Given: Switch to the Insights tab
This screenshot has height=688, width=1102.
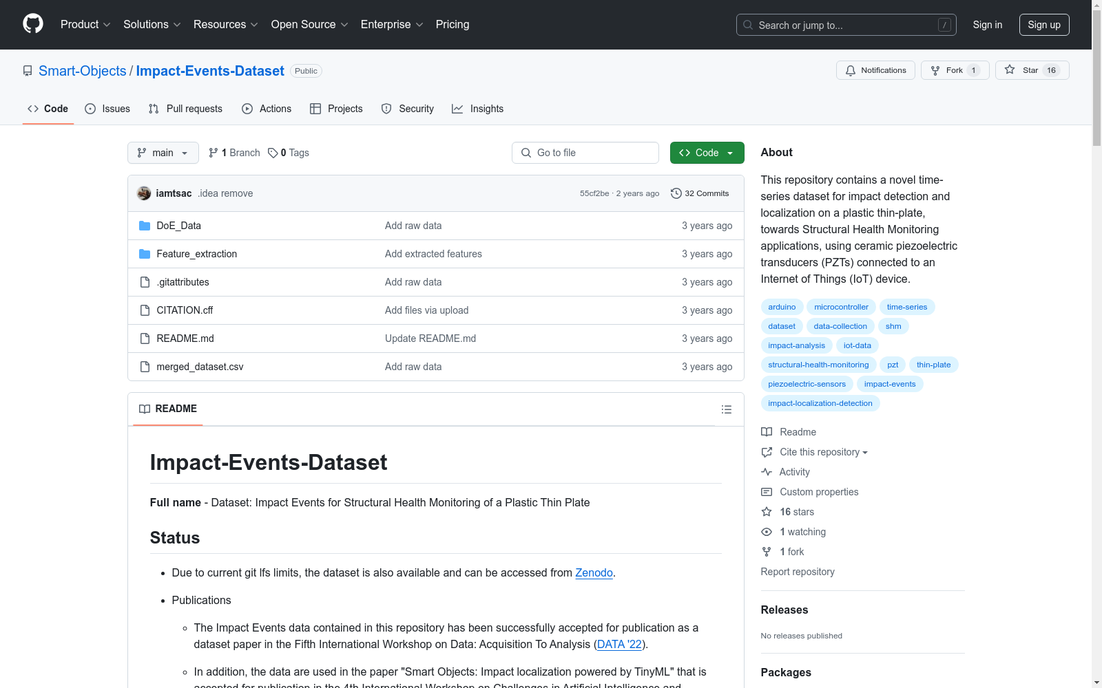Looking at the screenshot, I should coord(477,109).
